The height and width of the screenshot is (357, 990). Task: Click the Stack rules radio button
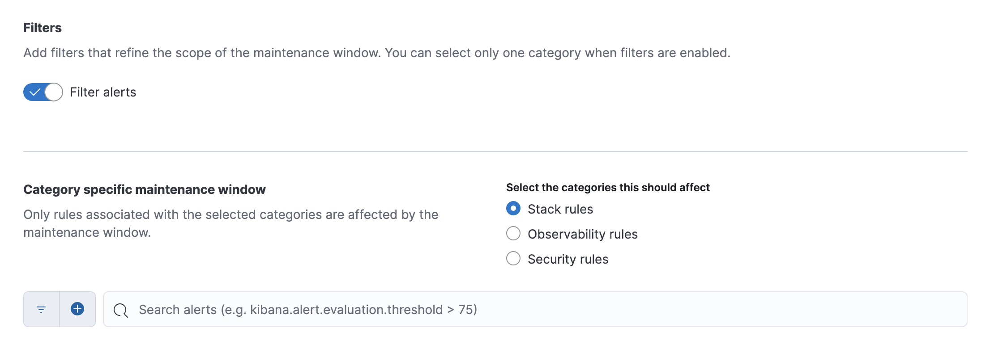(x=514, y=208)
